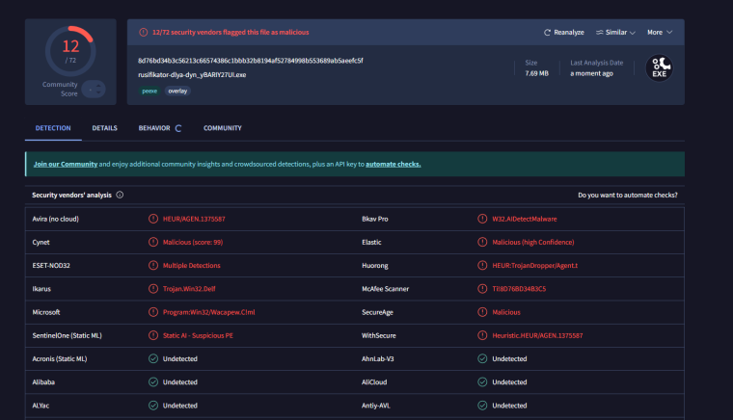Click the Avira malicious alert icon

(x=153, y=219)
